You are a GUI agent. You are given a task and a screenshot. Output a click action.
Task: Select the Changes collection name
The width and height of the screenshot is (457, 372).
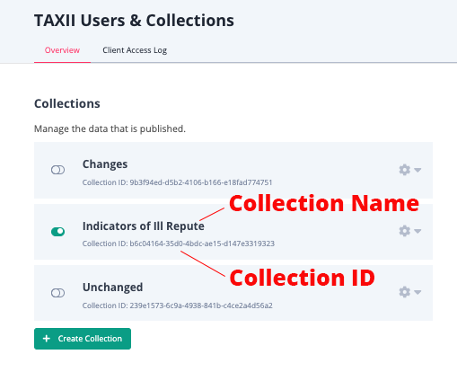click(x=105, y=164)
